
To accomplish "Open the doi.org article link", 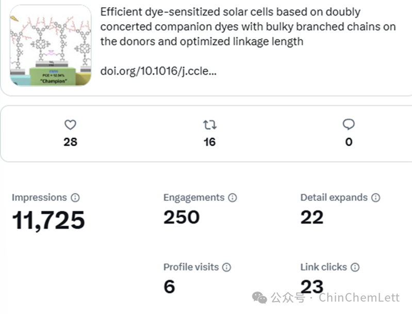I will [x=158, y=70].
